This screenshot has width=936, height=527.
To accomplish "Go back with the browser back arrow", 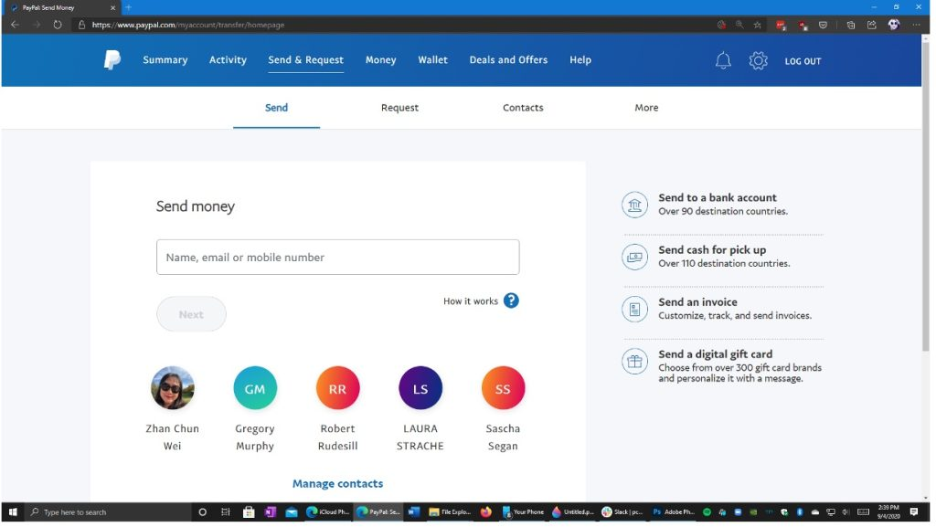I will [x=15, y=25].
